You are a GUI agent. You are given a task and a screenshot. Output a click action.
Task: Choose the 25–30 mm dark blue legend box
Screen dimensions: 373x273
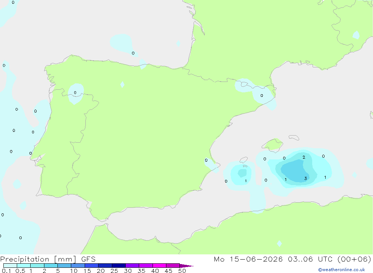(119, 266)
